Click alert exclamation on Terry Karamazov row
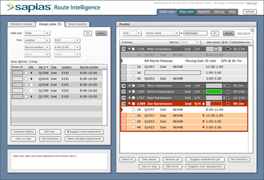The height and width of the screenshot is (180, 264). [x=224, y=86]
